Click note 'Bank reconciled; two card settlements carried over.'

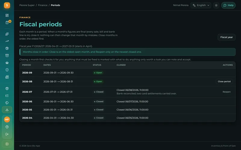[x=146, y=94]
